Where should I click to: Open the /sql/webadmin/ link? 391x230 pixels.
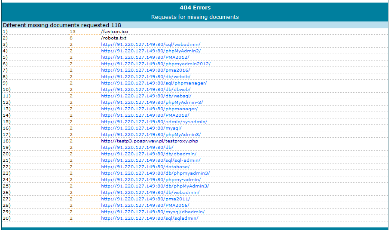point(151,44)
